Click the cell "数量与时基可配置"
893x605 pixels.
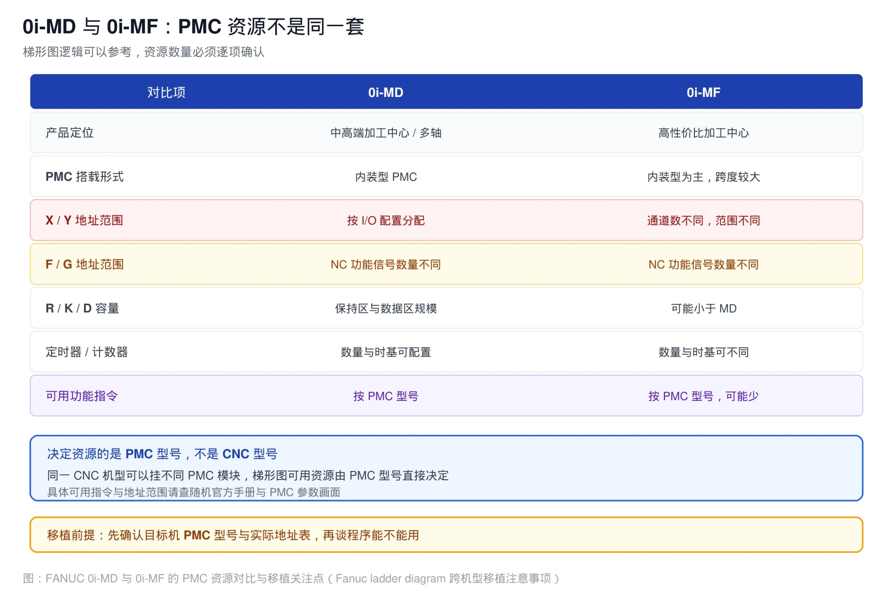pos(386,352)
